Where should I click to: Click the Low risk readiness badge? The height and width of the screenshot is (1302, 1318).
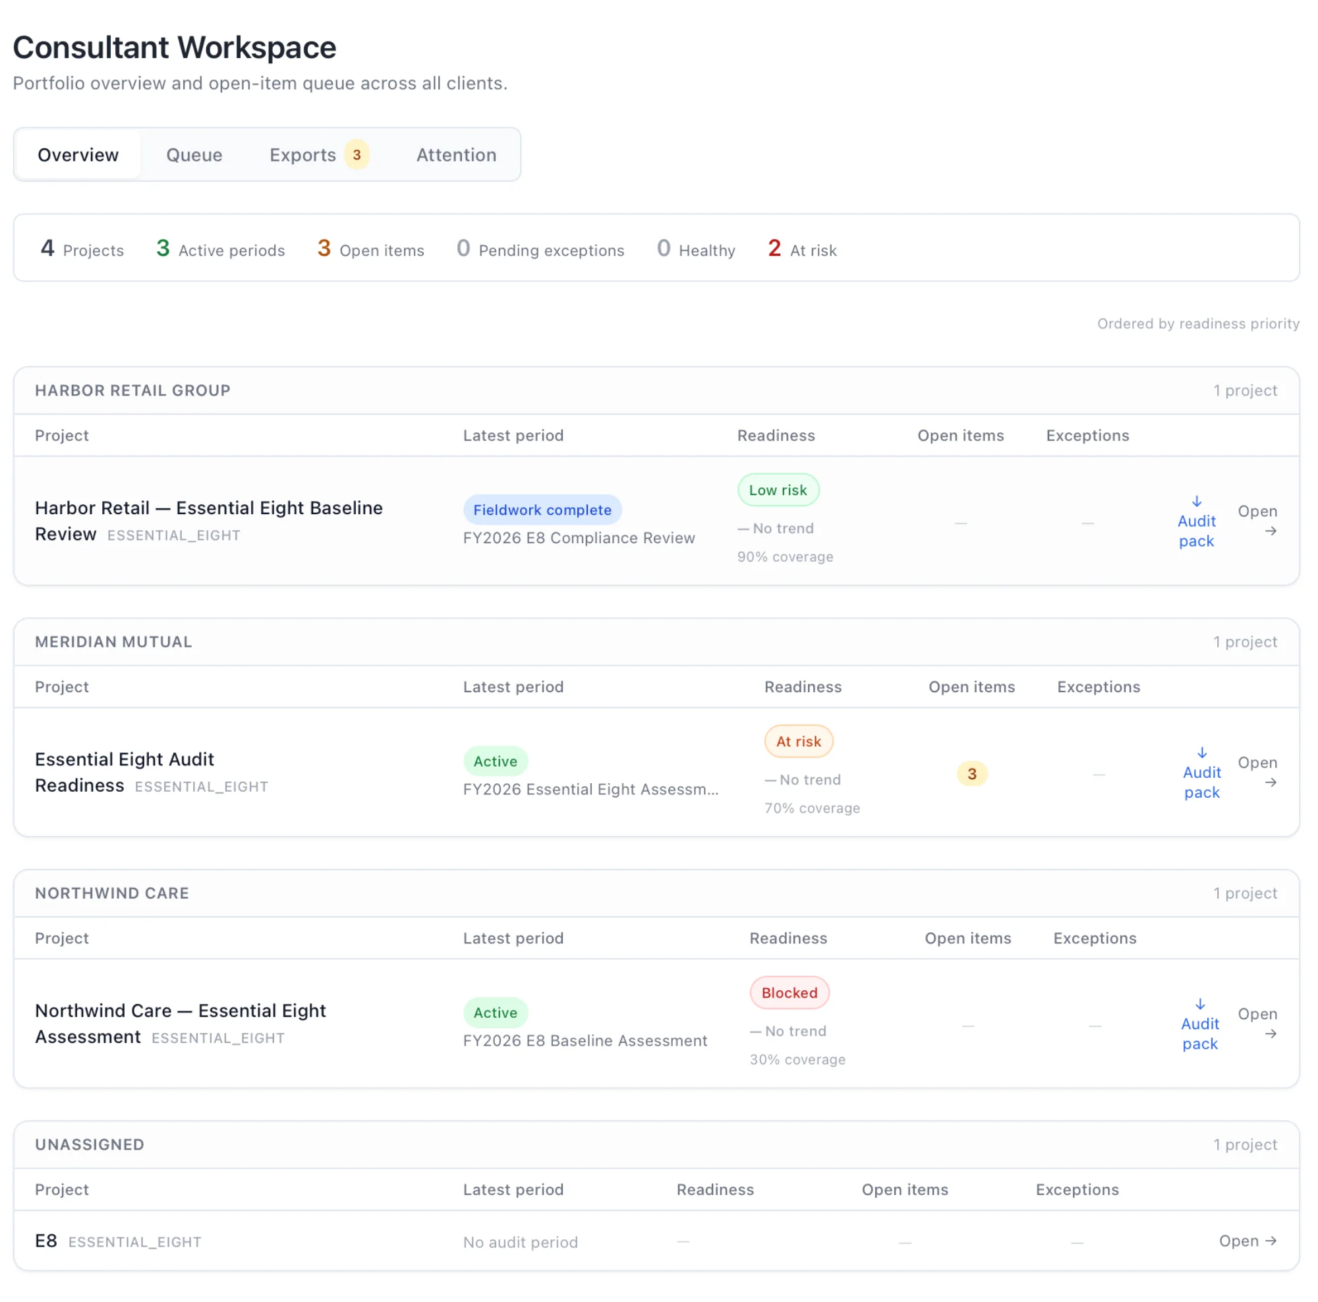click(x=778, y=490)
